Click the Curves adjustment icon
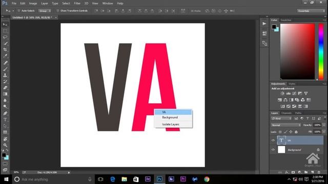Screen dimensions: 328x184 coord(294,94)
